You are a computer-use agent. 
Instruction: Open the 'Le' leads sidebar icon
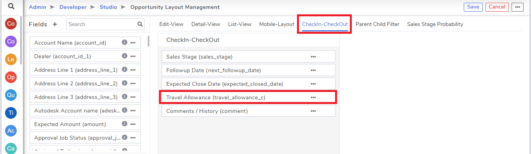[x=11, y=59]
